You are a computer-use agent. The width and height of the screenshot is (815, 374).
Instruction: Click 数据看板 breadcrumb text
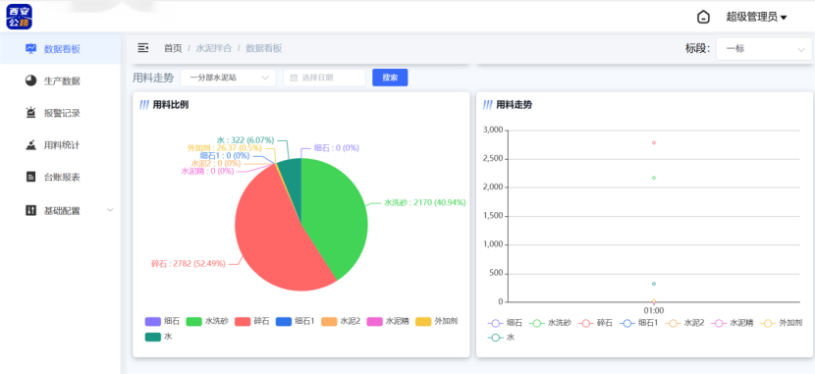coord(264,48)
